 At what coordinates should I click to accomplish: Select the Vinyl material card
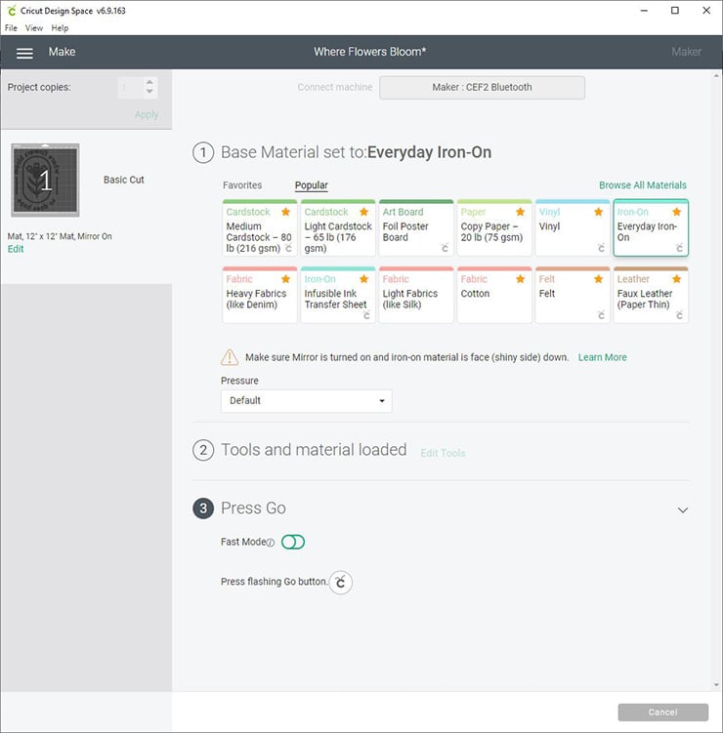573,228
